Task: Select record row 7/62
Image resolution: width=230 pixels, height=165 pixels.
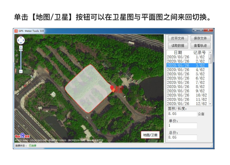Action: [x=187, y=82]
